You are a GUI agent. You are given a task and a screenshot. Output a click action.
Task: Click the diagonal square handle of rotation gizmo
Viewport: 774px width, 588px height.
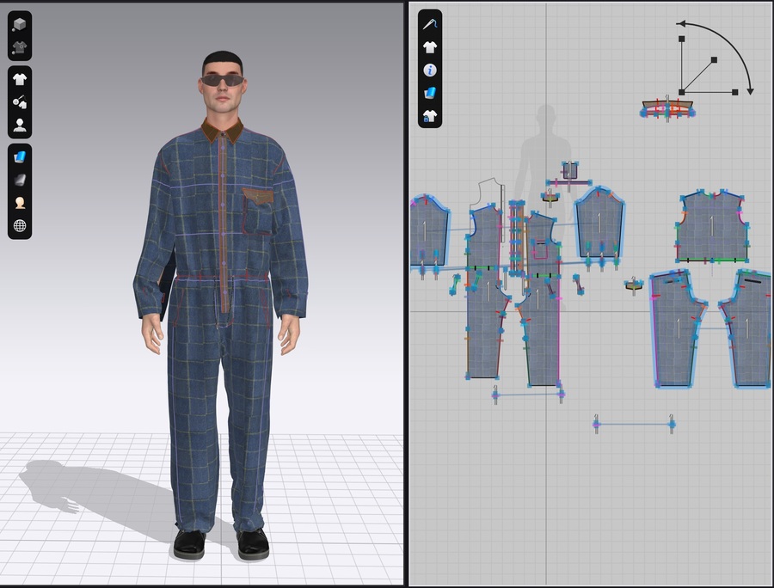tap(714, 59)
